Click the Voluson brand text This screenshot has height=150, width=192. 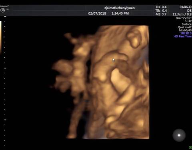click(x=5, y=6)
